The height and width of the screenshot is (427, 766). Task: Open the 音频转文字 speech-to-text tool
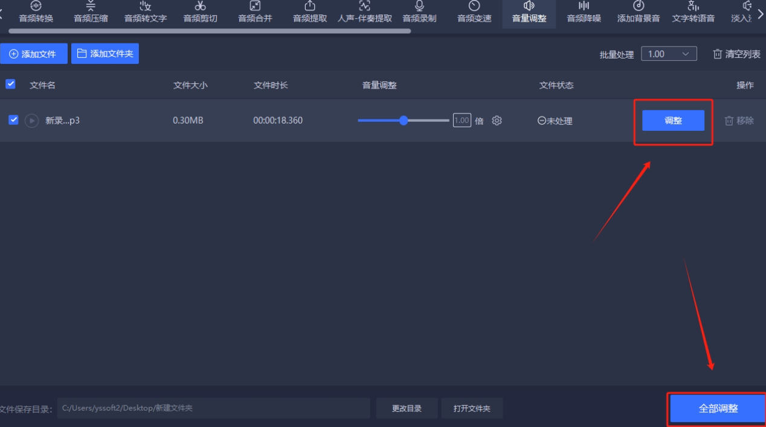[146, 13]
